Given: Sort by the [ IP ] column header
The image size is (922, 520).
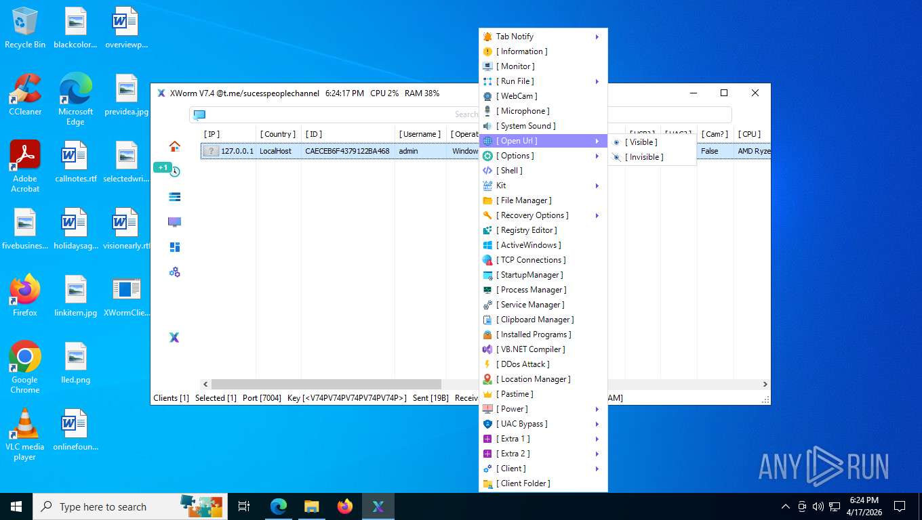Looking at the screenshot, I should coord(228,134).
